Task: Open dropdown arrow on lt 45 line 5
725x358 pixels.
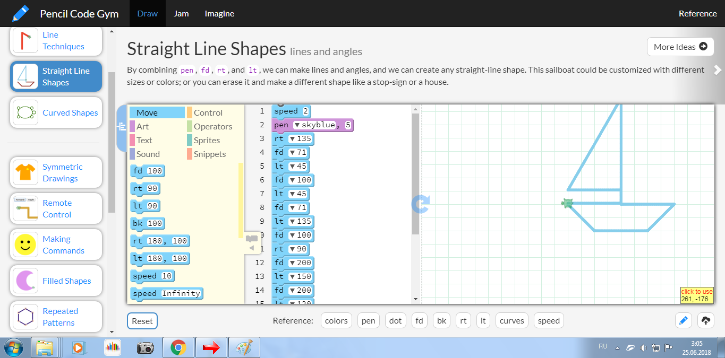Action: pos(292,167)
